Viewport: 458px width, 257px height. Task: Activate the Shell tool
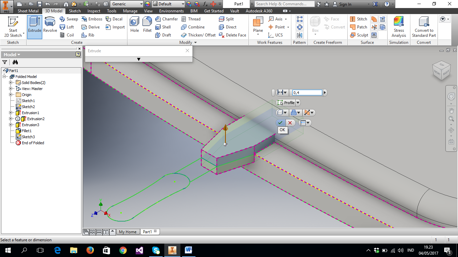[164, 27]
